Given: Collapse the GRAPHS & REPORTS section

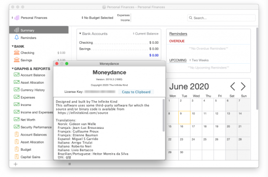Looking at the screenshot, I should 13,69.
